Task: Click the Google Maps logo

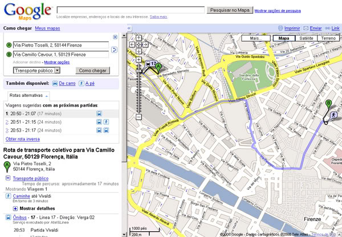Action: (x=27, y=12)
